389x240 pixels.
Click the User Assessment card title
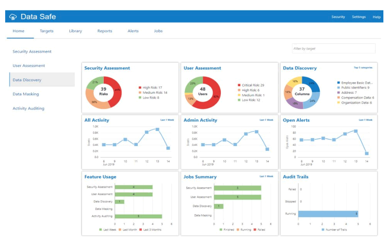pos(202,68)
